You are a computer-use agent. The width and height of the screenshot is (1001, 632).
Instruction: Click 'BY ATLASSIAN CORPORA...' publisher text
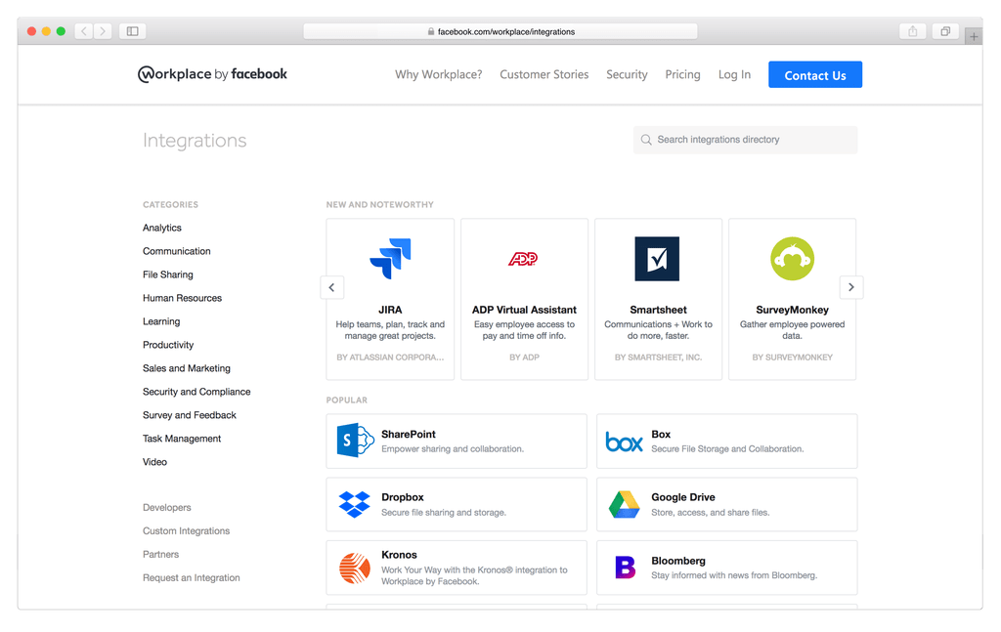point(390,358)
